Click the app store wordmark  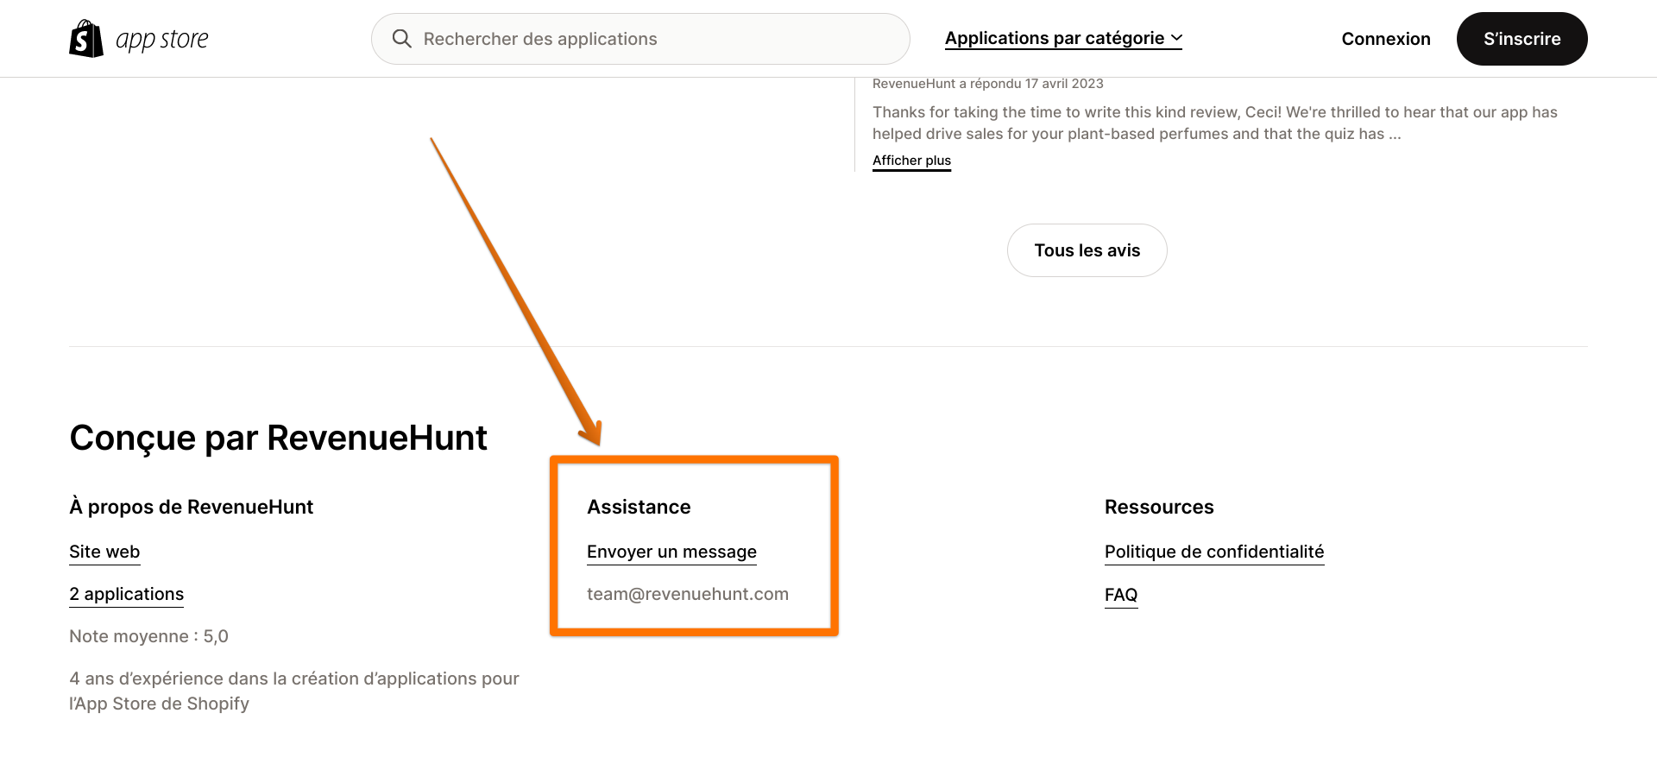(162, 40)
